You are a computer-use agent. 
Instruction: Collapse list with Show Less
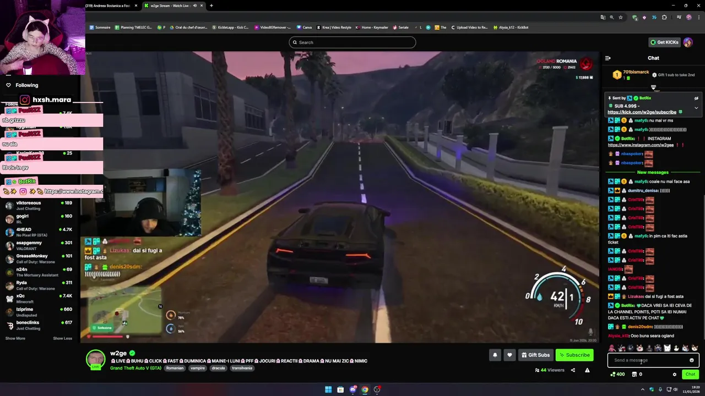click(62, 338)
